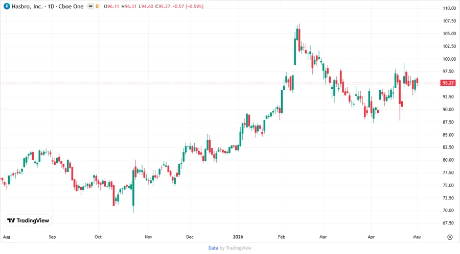Click the change value −0.57 (−0.59%)
This screenshot has width=460, height=254.
click(188, 6)
